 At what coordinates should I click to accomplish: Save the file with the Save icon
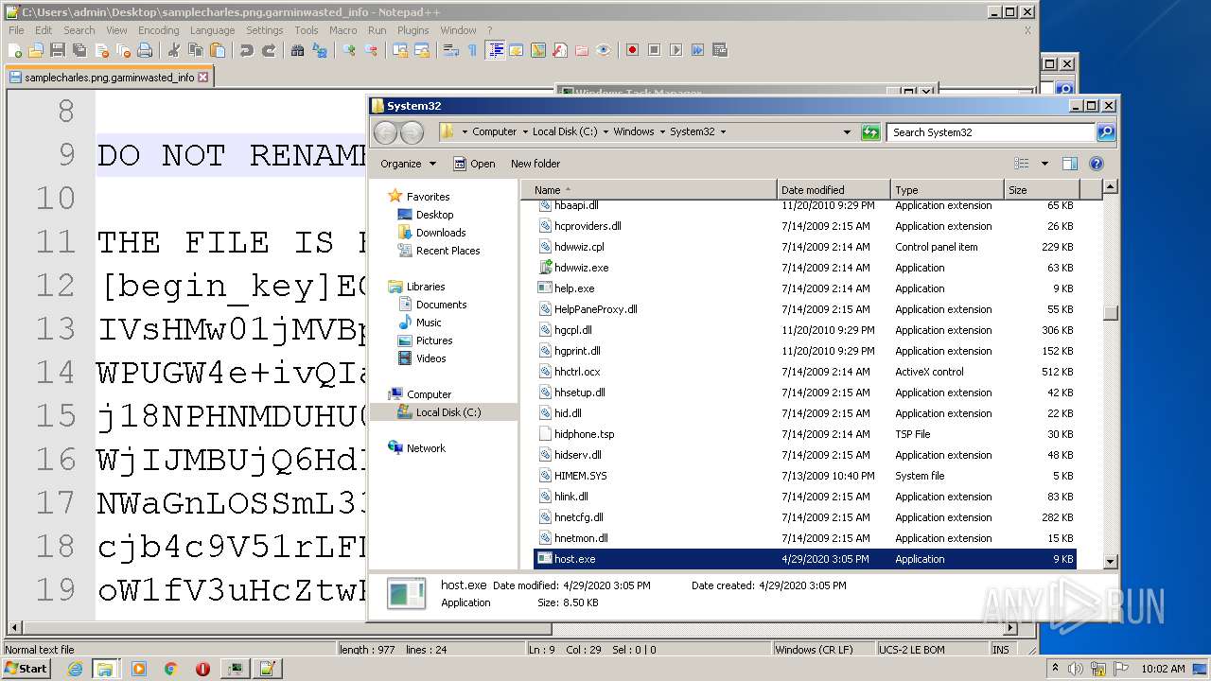57,50
